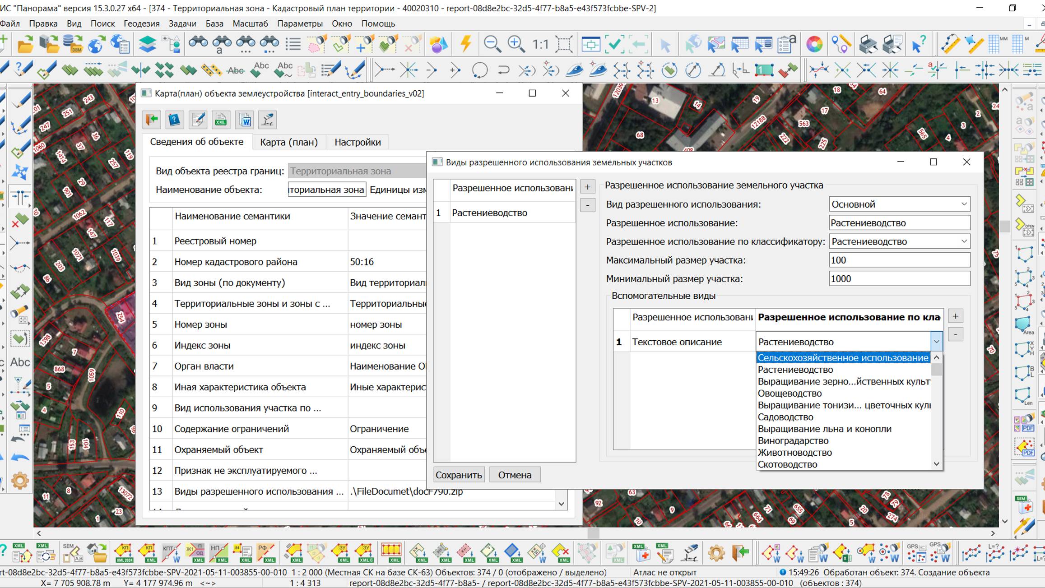Click the Word document export icon
1045x588 pixels.
click(x=244, y=120)
